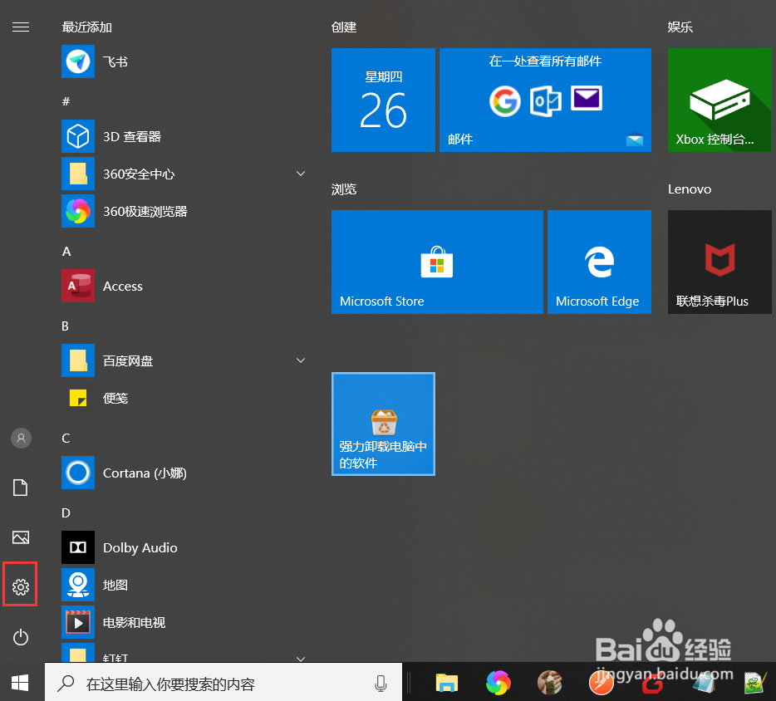
Task: Open the Pictures icon in the sidebar
Action: 20,537
